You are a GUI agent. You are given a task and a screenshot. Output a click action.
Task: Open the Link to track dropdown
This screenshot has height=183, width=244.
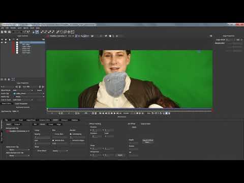pos(23,100)
